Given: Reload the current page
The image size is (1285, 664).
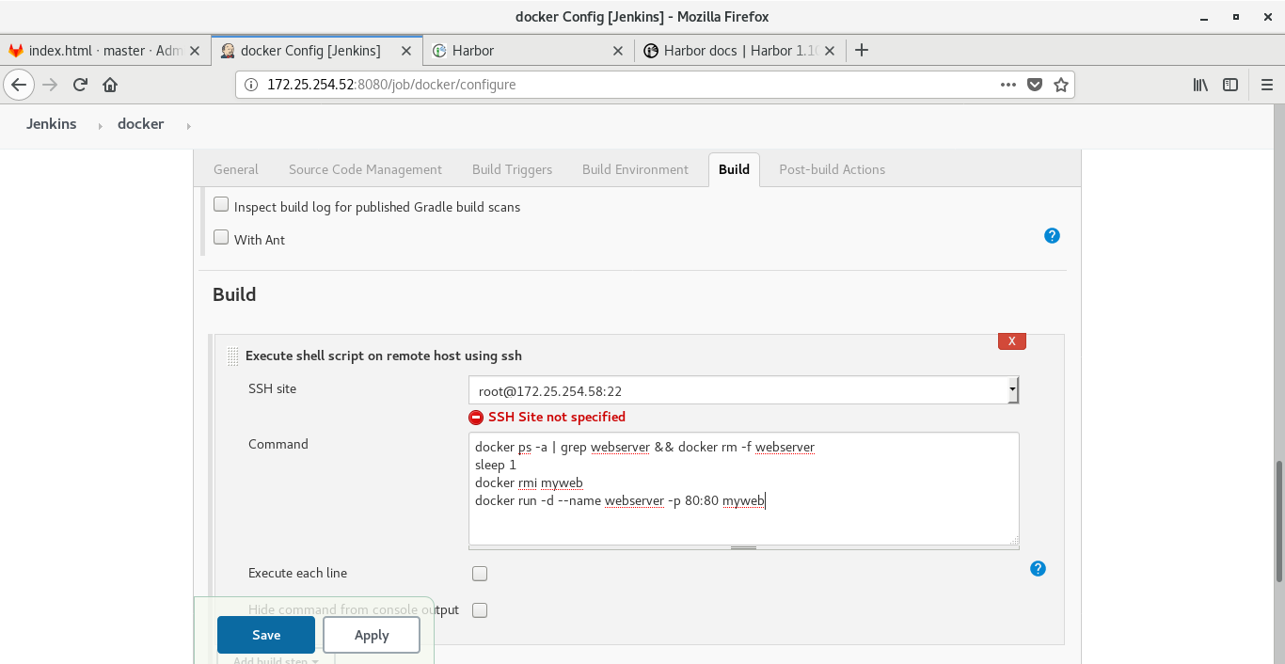Looking at the screenshot, I should tap(80, 85).
